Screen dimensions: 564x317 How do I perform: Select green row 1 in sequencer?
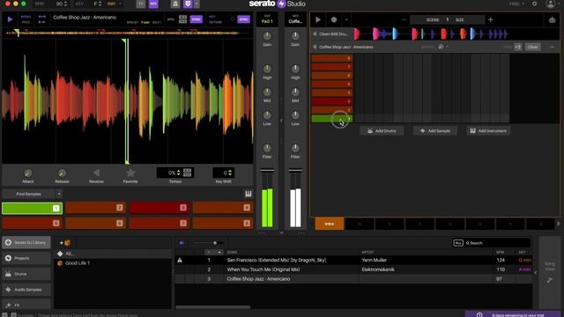click(332, 119)
